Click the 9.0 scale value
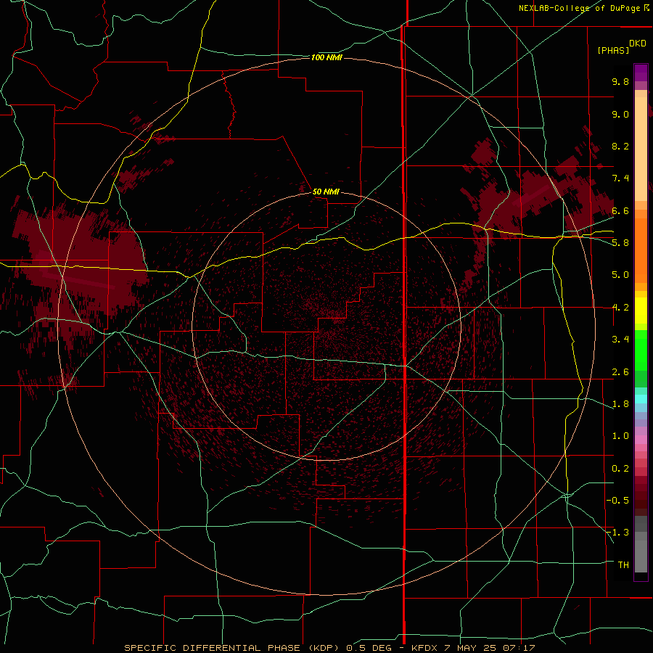Image resolution: width=653 pixels, height=653 pixels. pyautogui.click(x=620, y=114)
